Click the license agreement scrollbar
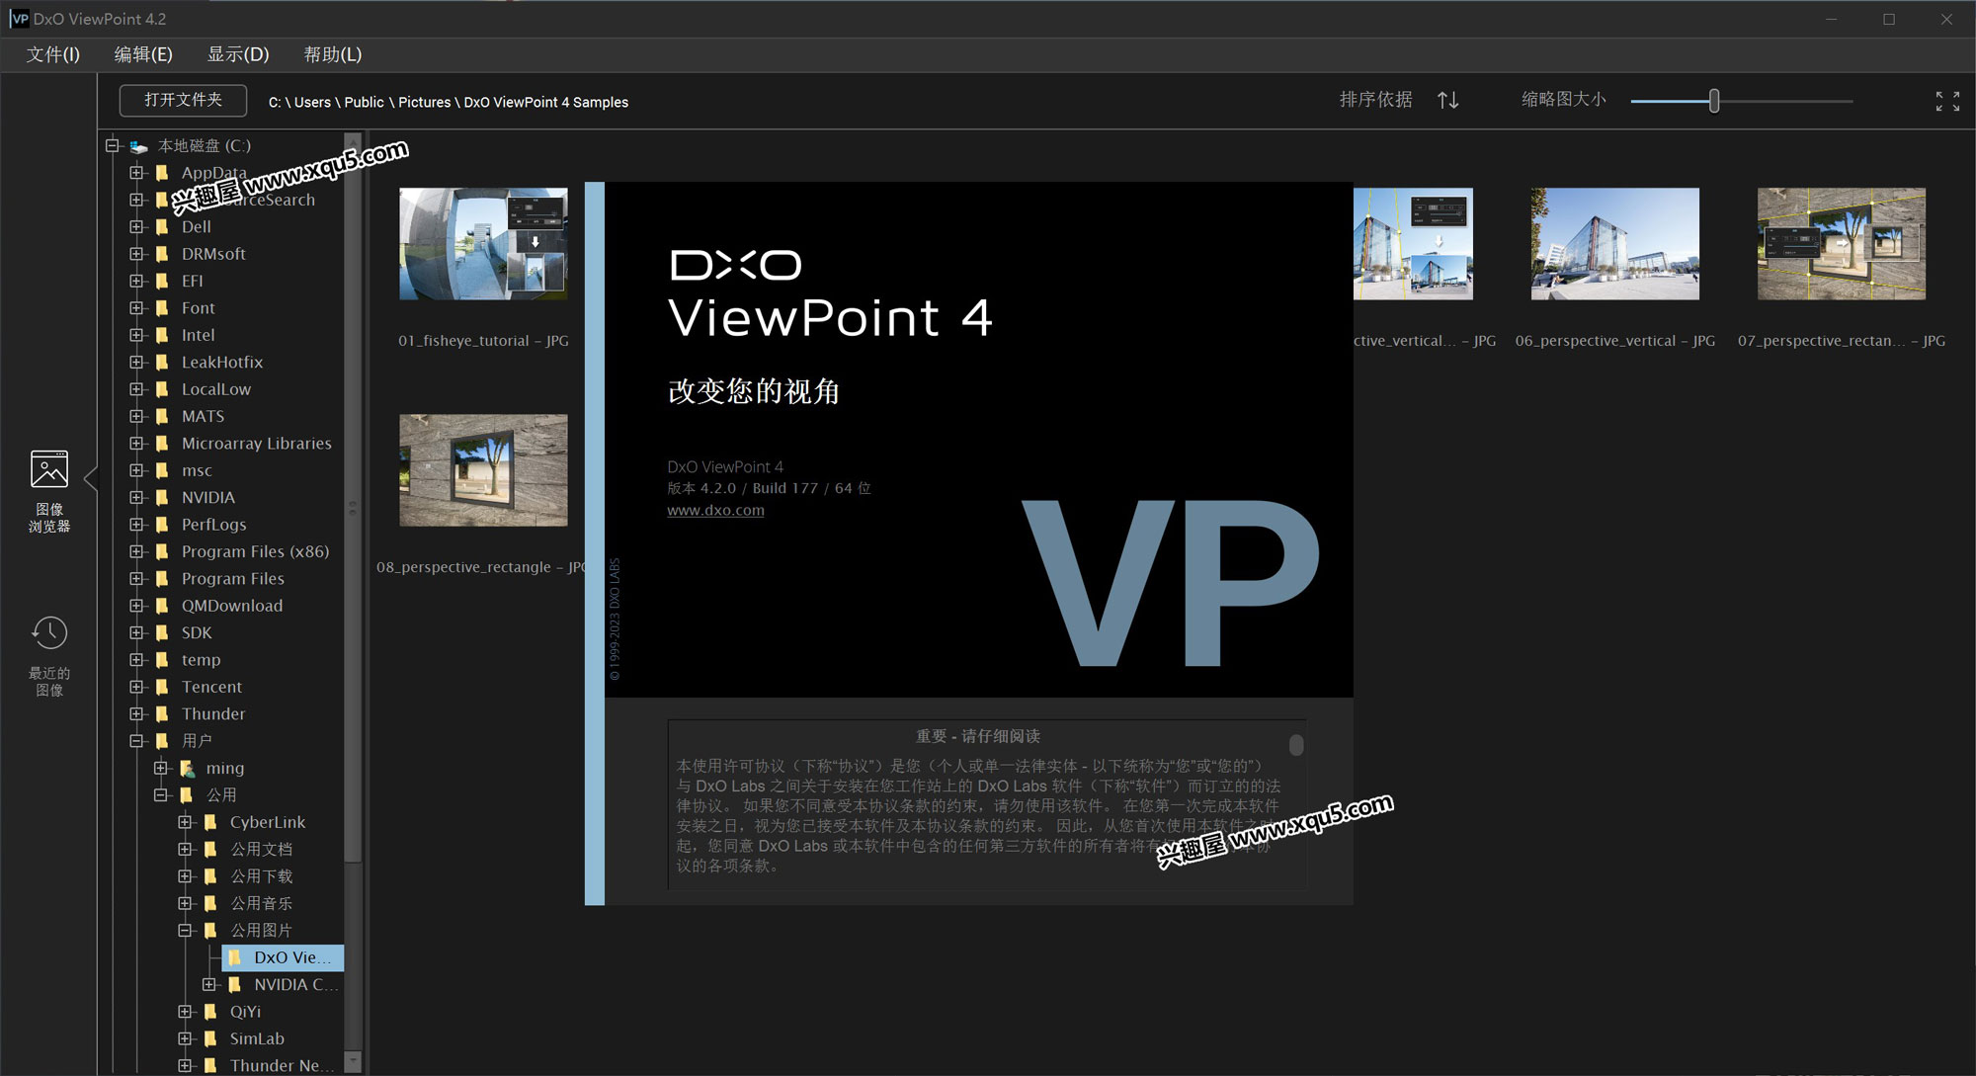 [x=1296, y=745]
